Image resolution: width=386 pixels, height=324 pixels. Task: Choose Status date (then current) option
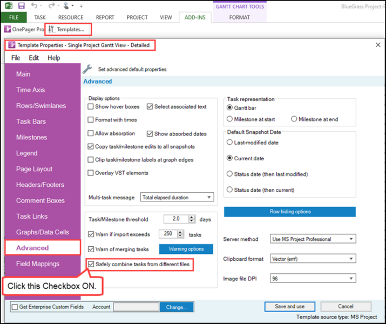(x=229, y=190)
